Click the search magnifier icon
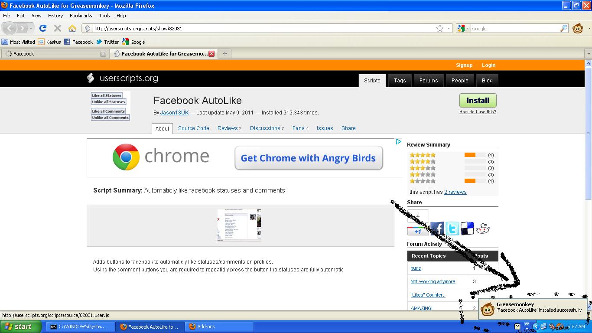Viewport: 592px width, 333px height. pyautogui.click(x=563, y=28)
